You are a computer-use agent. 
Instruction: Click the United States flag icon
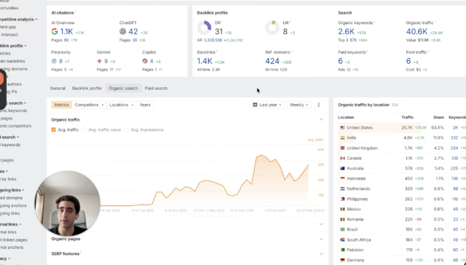(x=342, y=127)
